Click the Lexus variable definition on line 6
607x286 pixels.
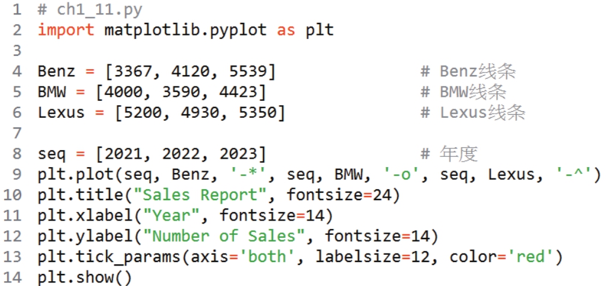click(x=61, y=112)
